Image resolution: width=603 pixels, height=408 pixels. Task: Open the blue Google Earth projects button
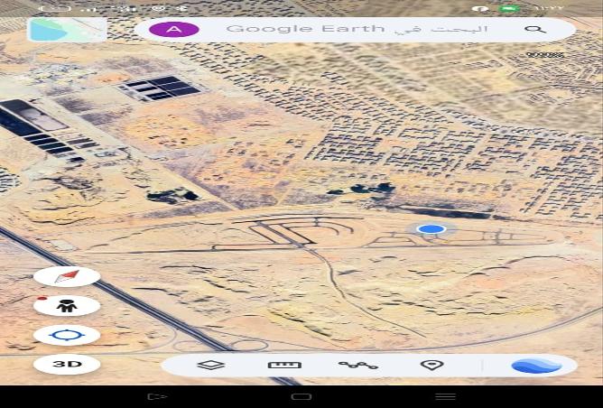coord(536,365)
